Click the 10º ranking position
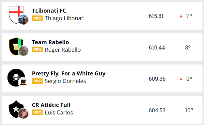Screen dimensions: 204x125 coord(189,110)
